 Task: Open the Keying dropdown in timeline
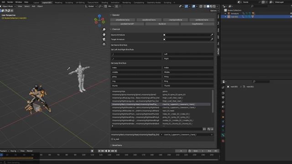(14, 151)
